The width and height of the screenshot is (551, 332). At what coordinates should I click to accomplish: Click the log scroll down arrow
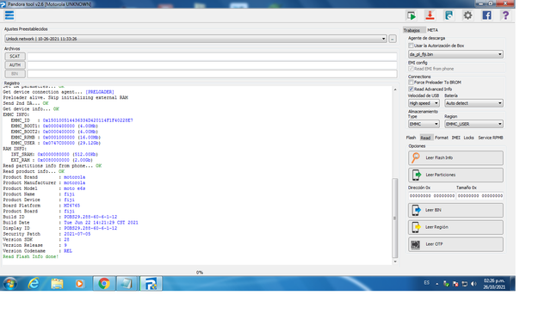(x=395, y=261)
